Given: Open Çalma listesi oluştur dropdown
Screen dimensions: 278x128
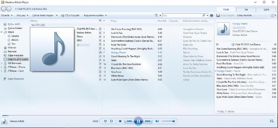Looking at the screenshot, I should tap(45, 15).
